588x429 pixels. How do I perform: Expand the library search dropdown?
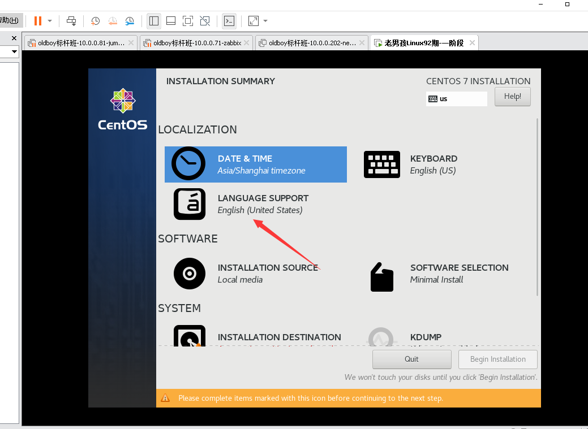[14, 51]
